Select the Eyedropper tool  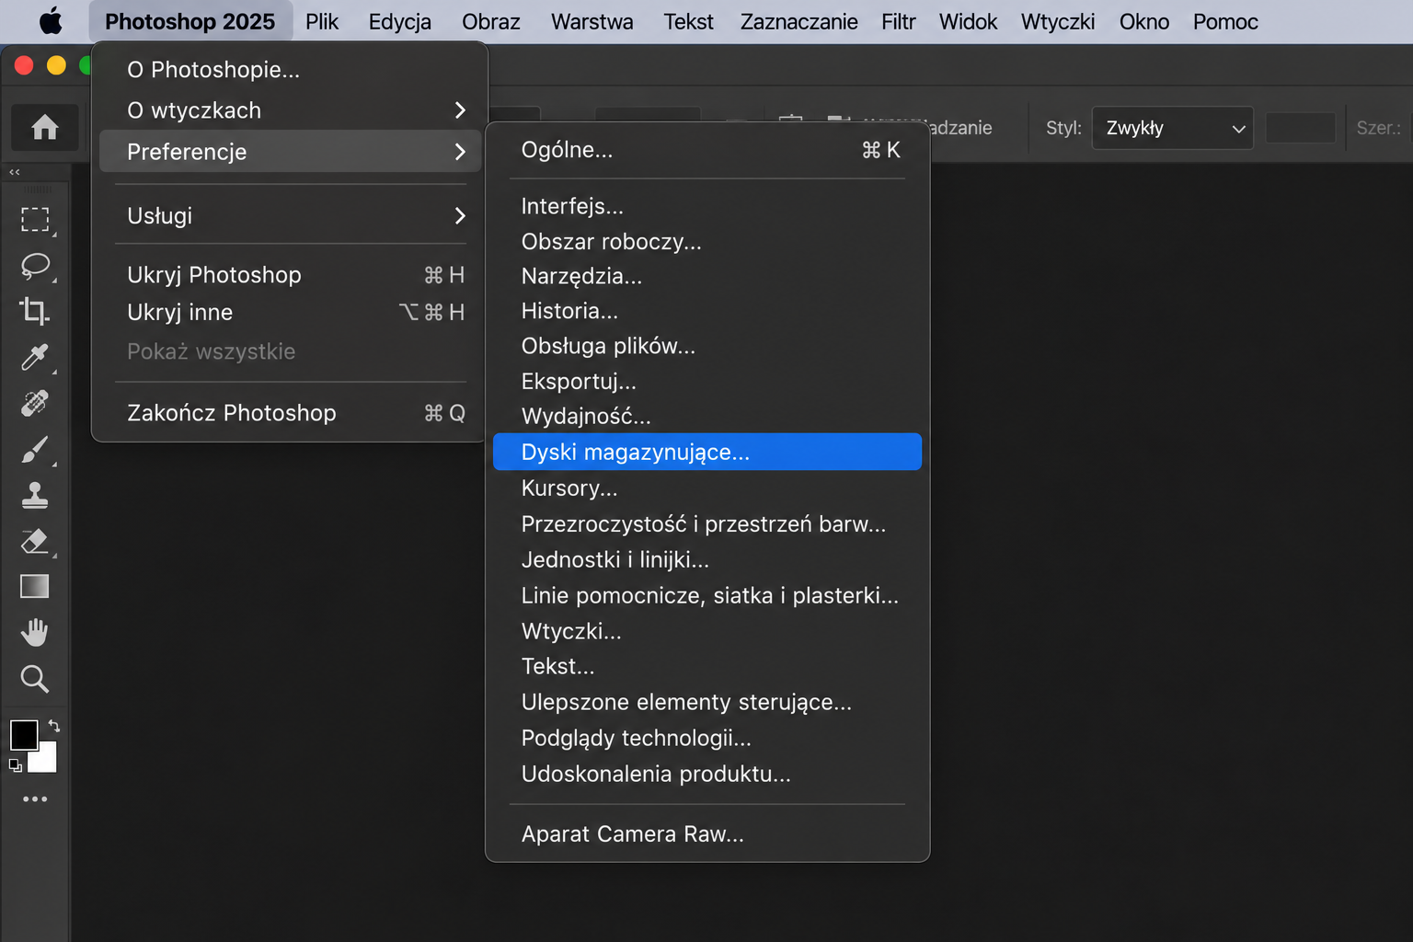tap(35, 357)
